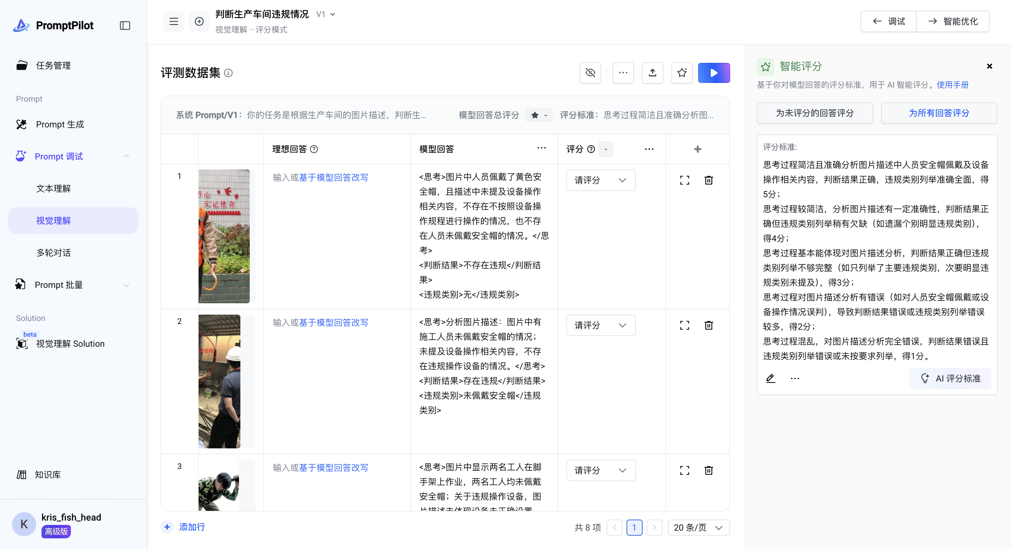Open the smart scoring star icon
The height and width of the screenshot is (549, 1011).
pos(682,73)
